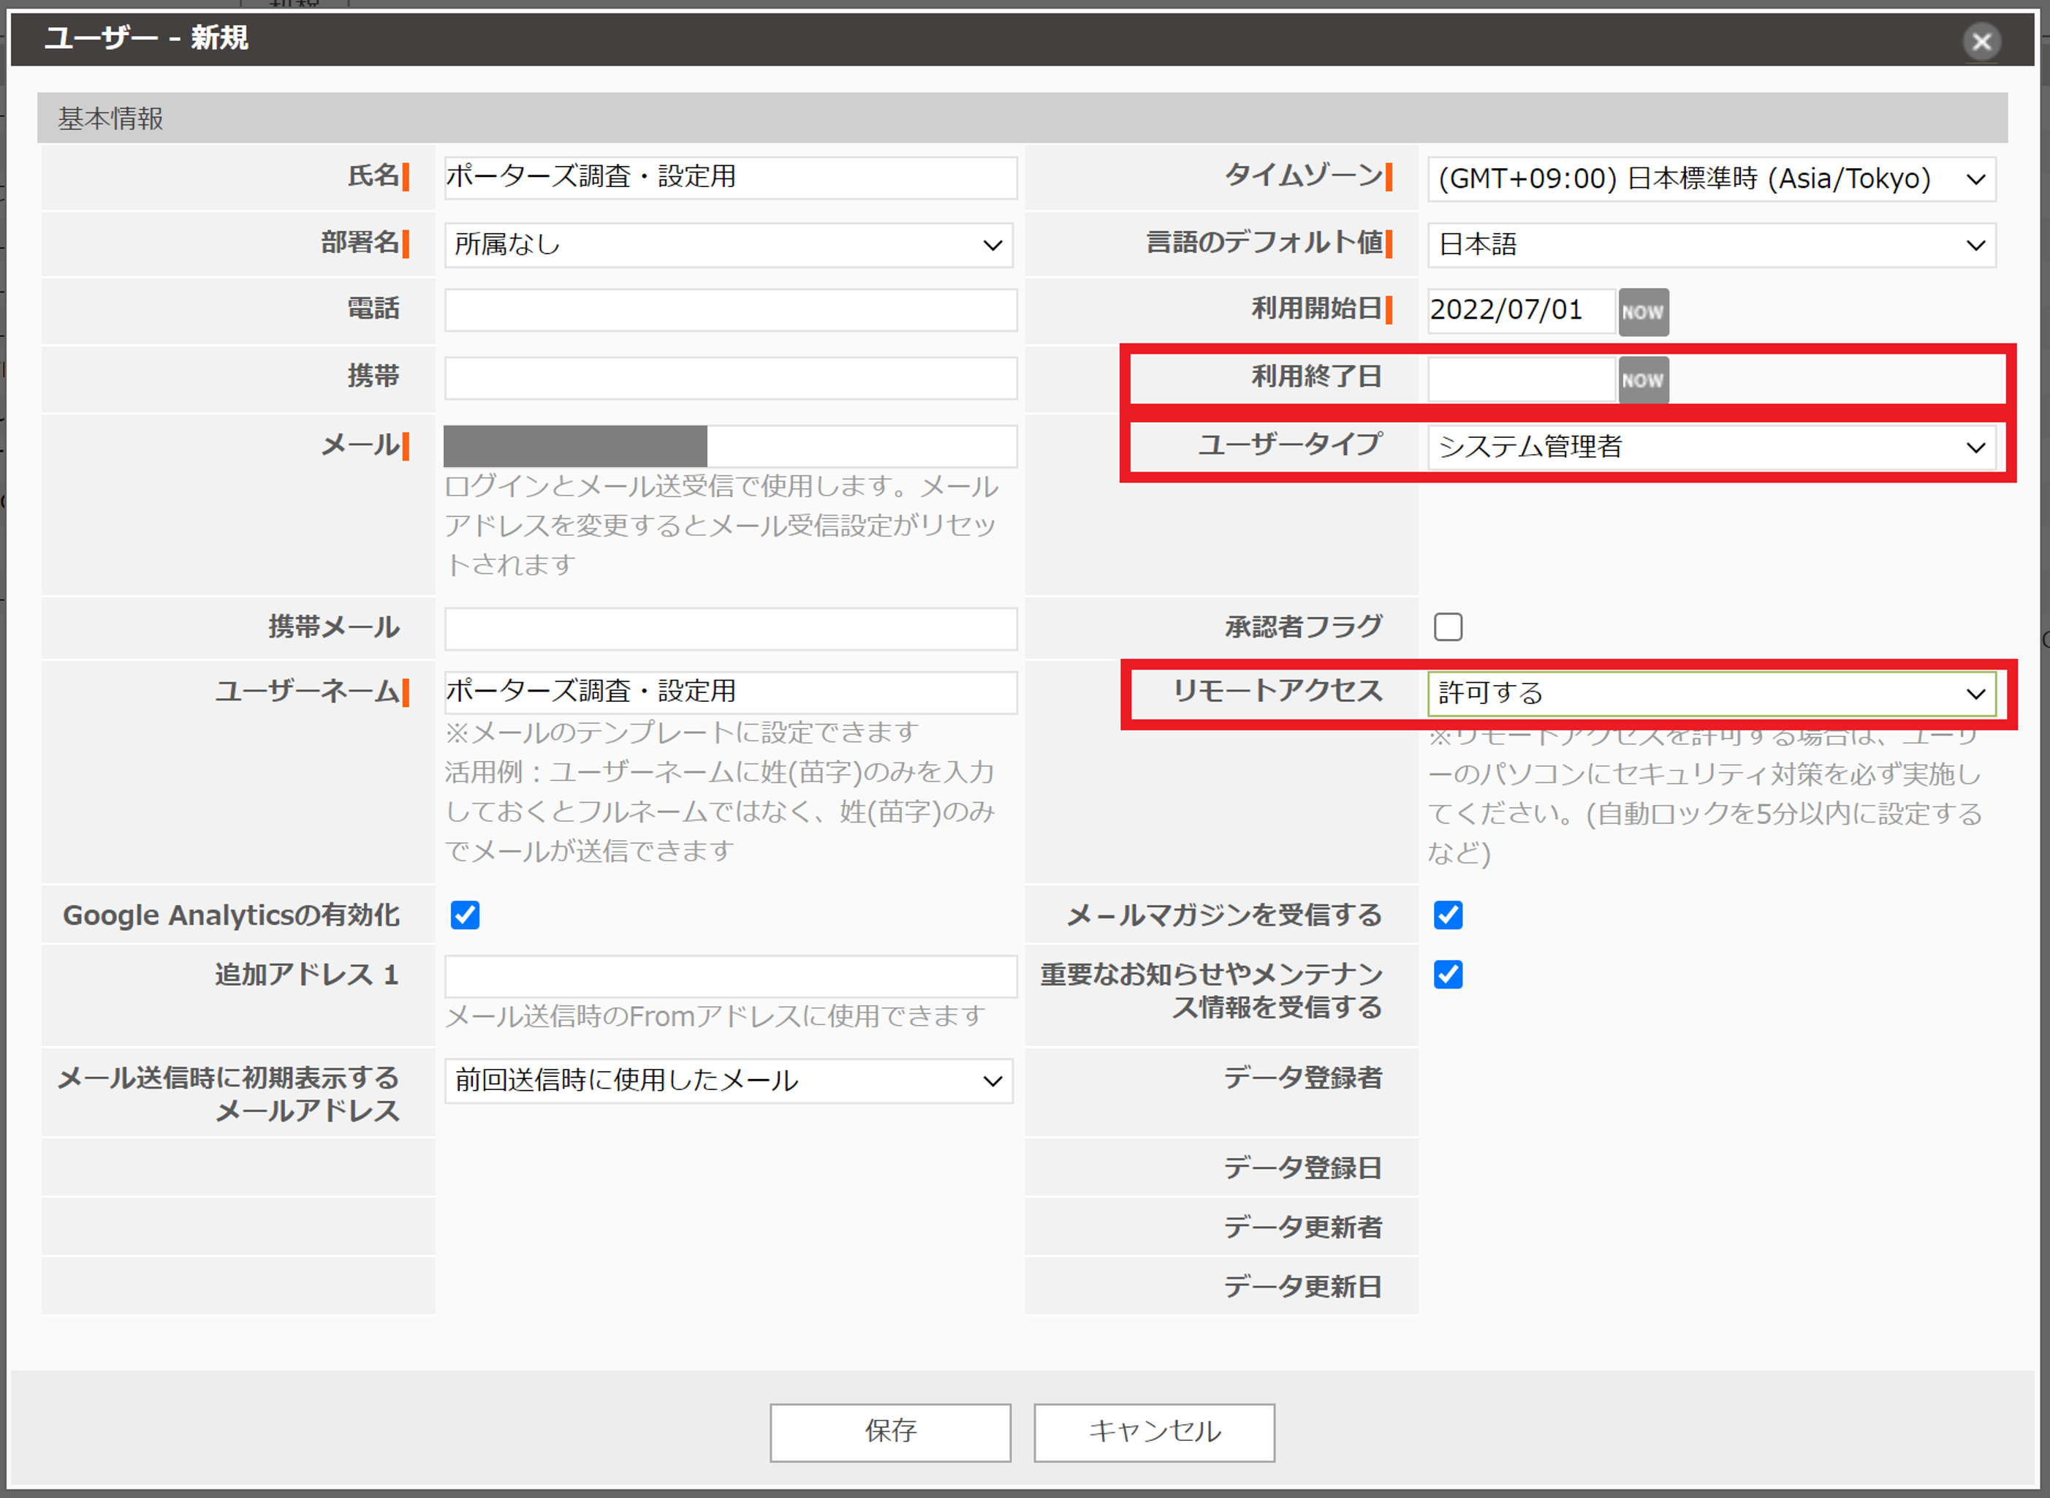Close the ユーザー - 新規 dialog

[1981, 42]
